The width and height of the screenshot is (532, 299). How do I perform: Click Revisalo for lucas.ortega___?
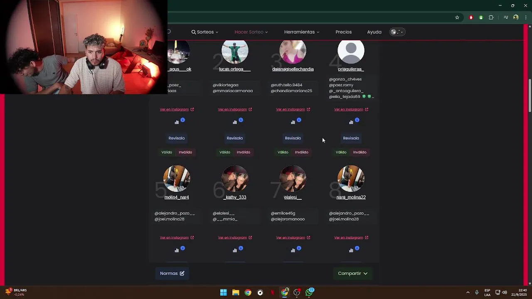pyautogui.click(x=235, y=138)
